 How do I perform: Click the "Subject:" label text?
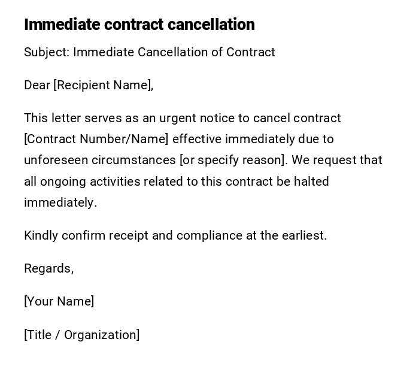(47, 52)
